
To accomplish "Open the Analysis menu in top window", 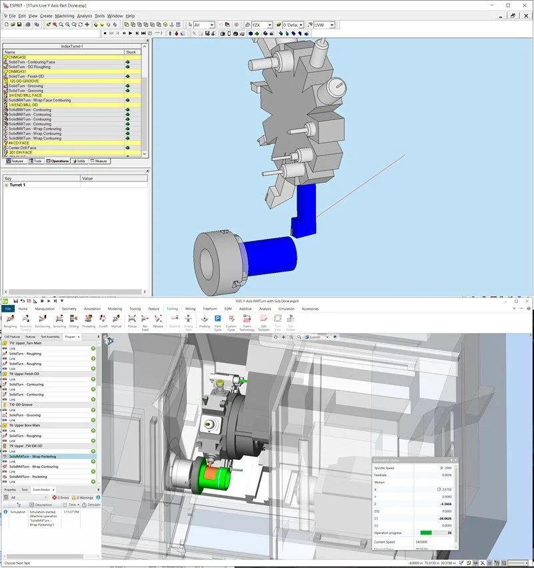I will (84, 16).
